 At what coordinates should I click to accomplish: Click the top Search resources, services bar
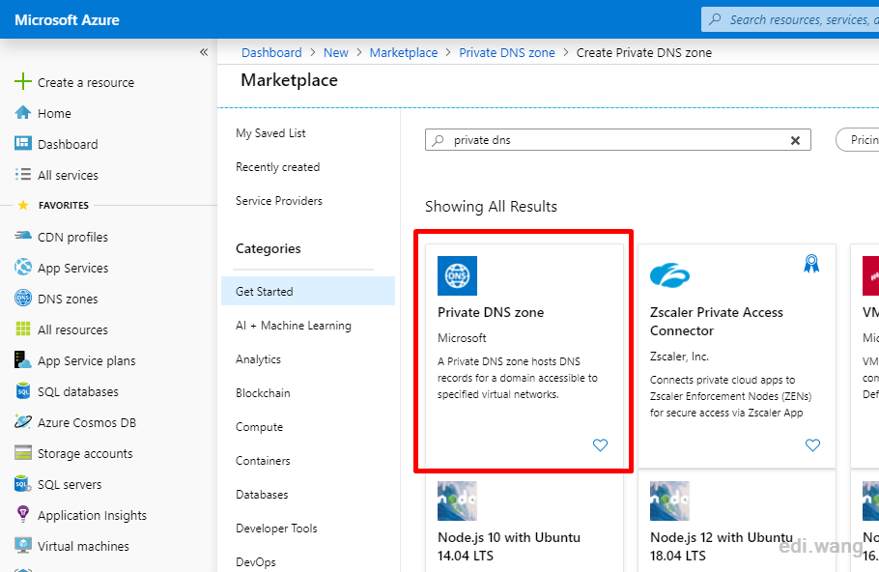(790, 19)
